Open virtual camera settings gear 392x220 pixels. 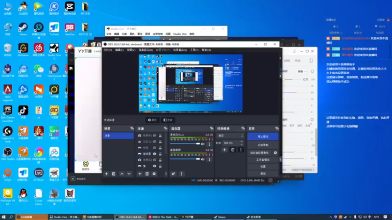[x=275, y=153]
